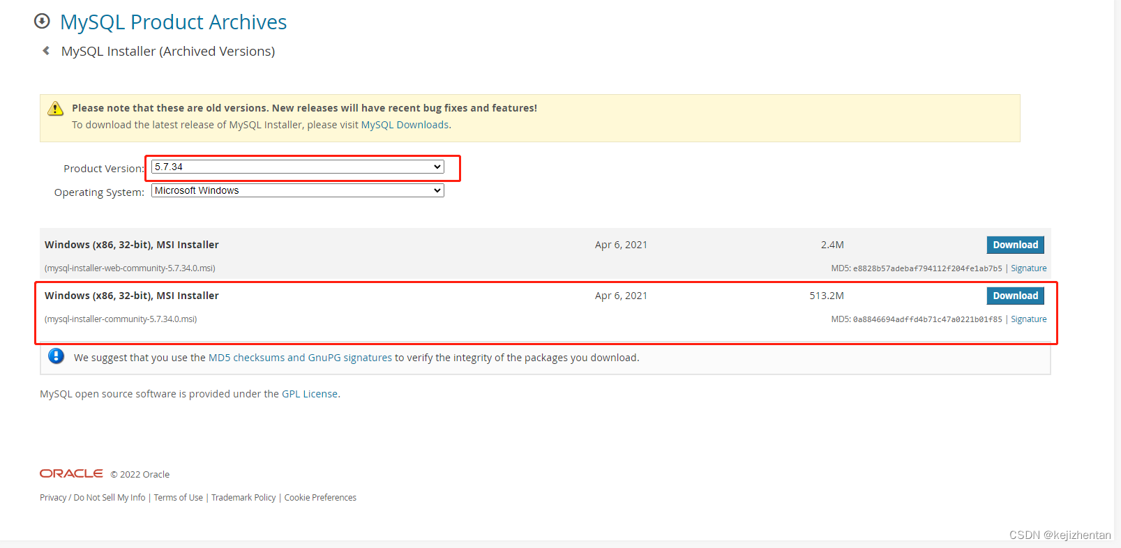
Task: Click Apr 6, 2021 date in 513.2M row
Action: 621,296
